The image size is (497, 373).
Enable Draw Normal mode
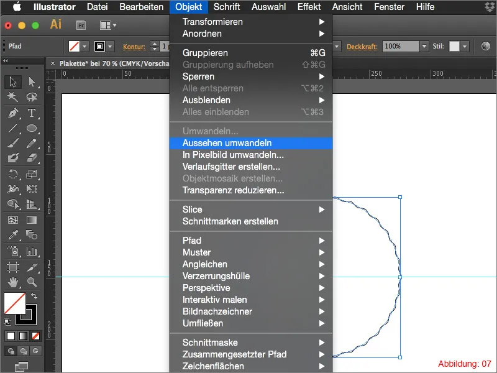coord(11,351)
